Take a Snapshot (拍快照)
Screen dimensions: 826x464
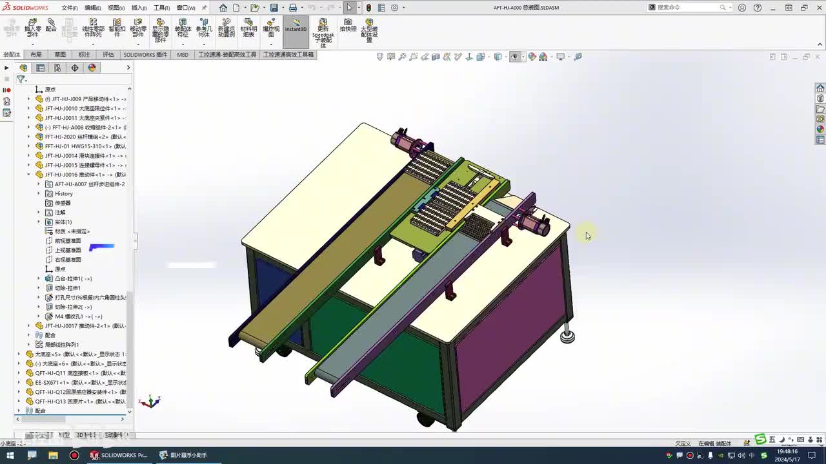pyautogui.click(x=348, y=26)
